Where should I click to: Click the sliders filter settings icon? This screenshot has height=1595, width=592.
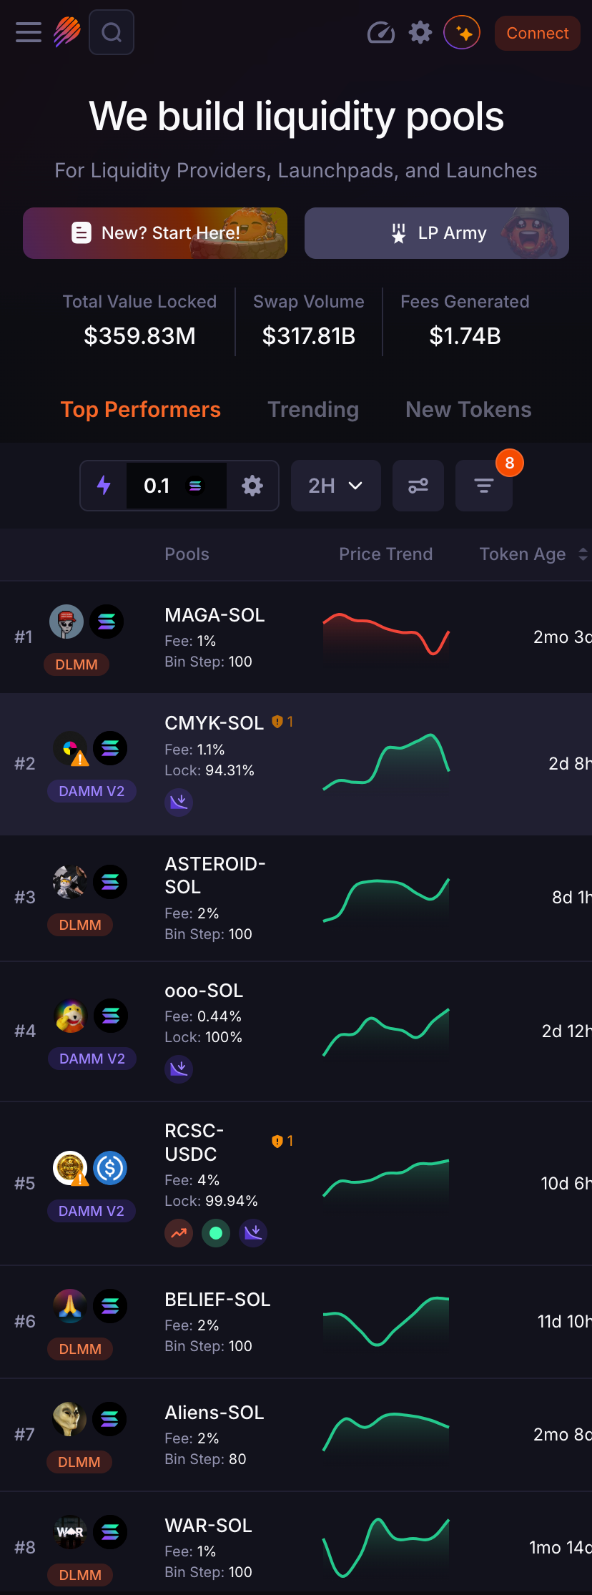418,486
